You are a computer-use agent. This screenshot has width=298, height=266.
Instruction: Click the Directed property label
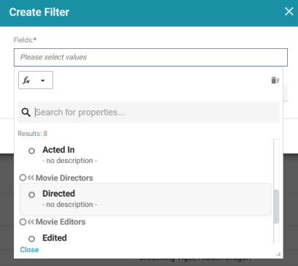tap(58, 194)
